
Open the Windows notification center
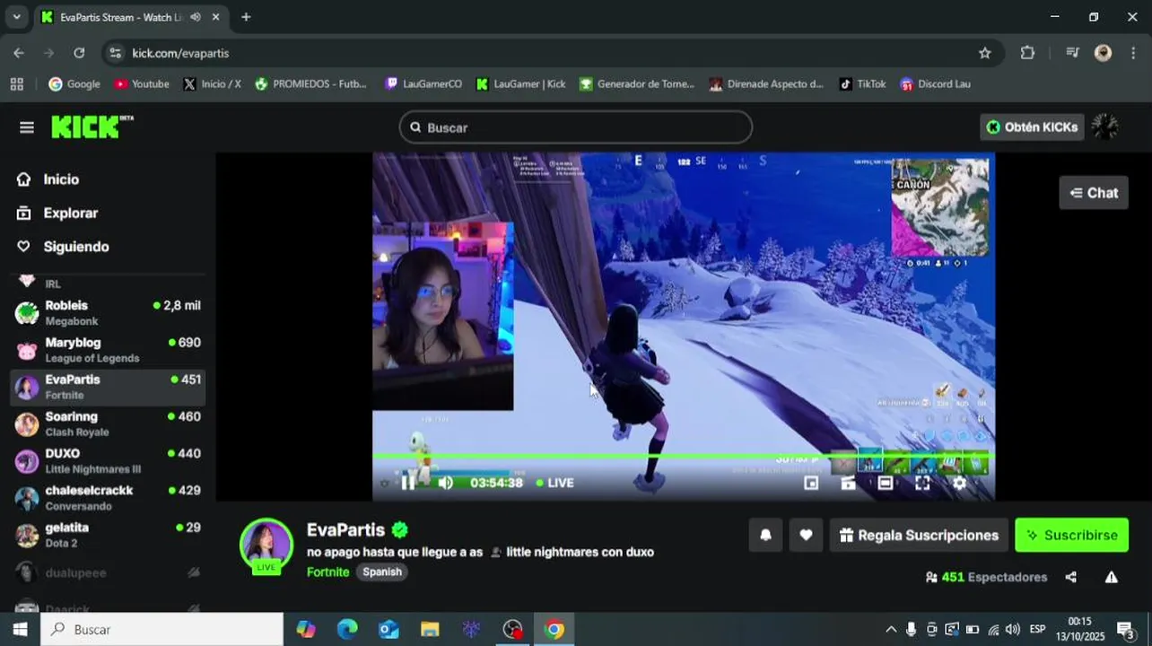pos(1125,629)
